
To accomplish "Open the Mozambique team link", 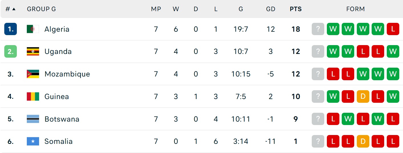I will [x=67, y=74].
